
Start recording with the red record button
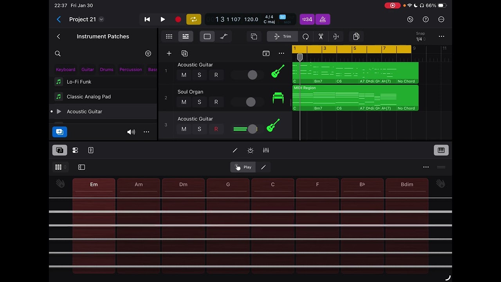[x=178, y=19]
